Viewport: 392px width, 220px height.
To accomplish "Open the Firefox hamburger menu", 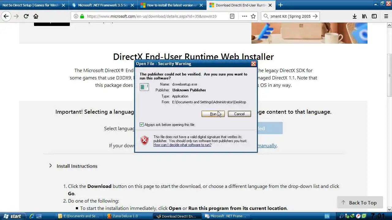I will 386,16.
